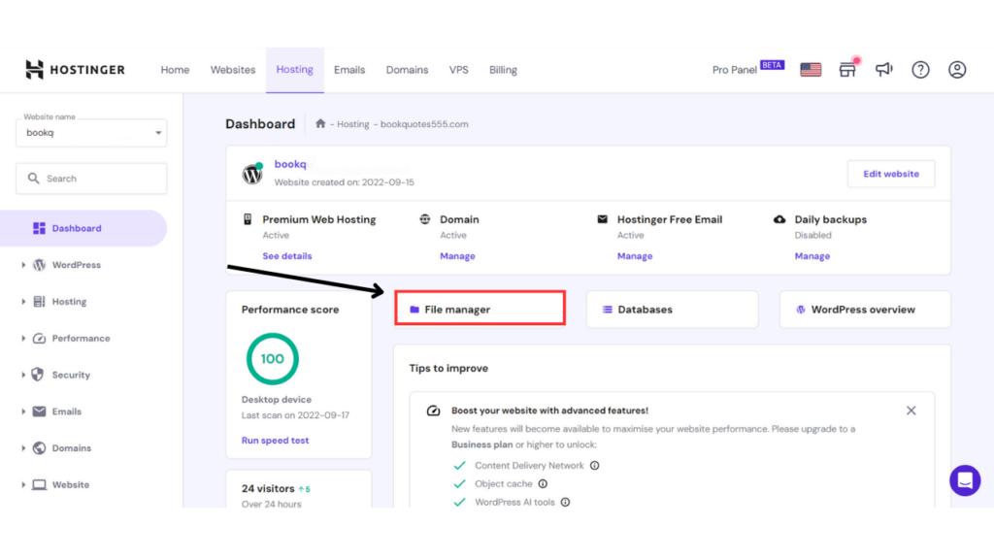994x559 pixels.
Task: Click Manage under Hostinger Free Email
Action: point(635,256)
